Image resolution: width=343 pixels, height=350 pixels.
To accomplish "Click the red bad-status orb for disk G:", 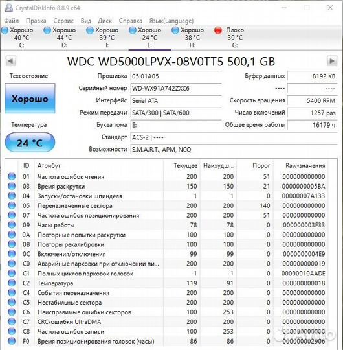I will [x=217, y=30].
